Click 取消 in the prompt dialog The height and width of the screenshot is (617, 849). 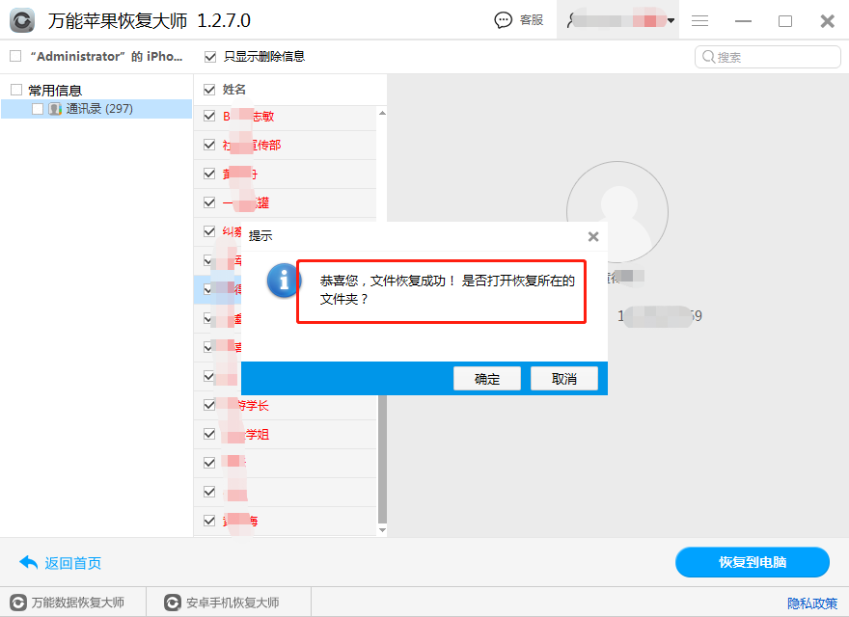tap(564, 378)
